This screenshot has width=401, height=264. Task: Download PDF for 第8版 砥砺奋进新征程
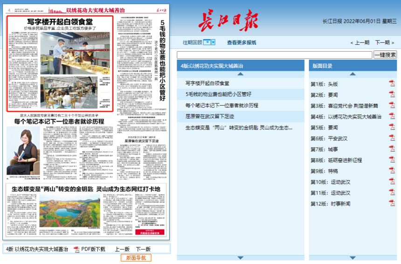click(x=392, y=160)
